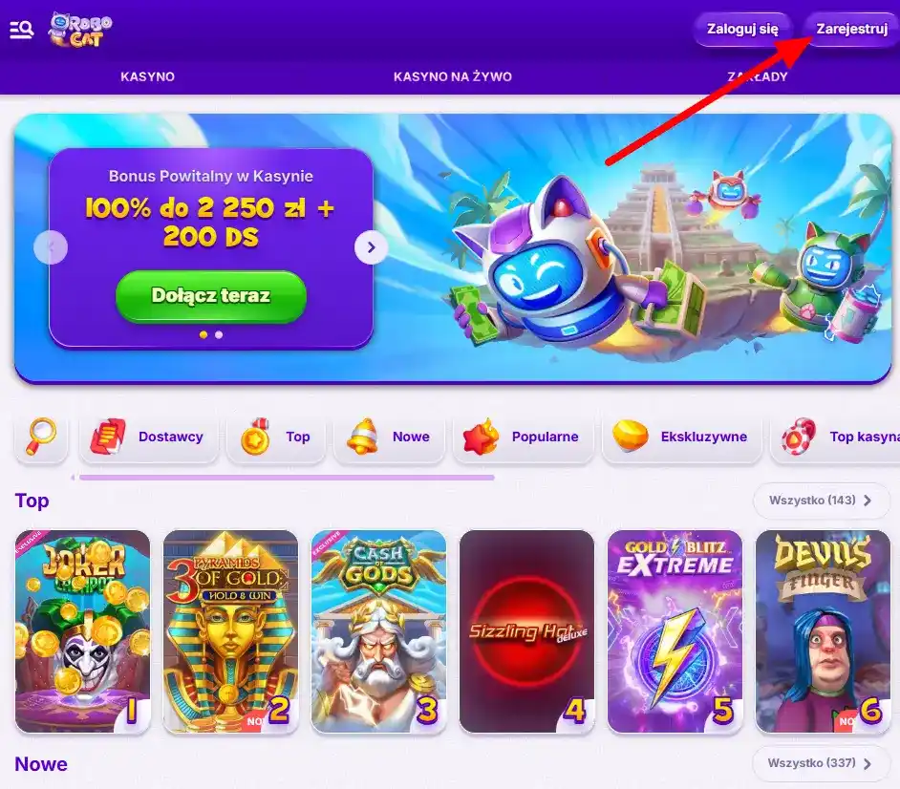The height and width of the screenshot is (789, 900).
Task: Click the Zaloguj się button
Action: click(x=742, y=30)
